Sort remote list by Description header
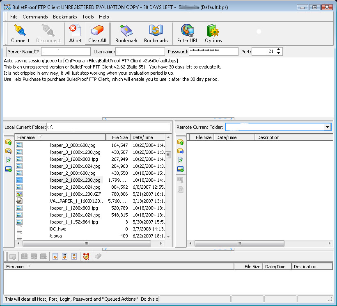Viewport: 337px width, 306px height. (293, 137)
